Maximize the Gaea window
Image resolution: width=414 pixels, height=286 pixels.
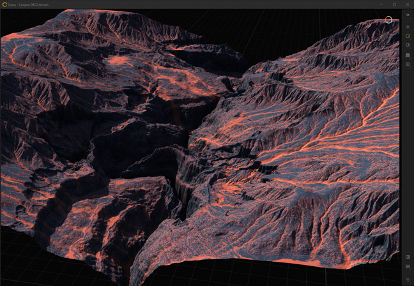[x=395, y=4]
